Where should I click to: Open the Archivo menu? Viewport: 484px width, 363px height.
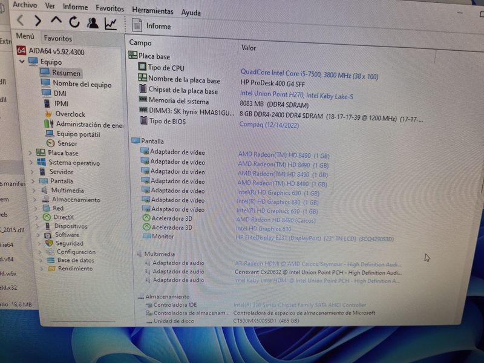(25, 5)
